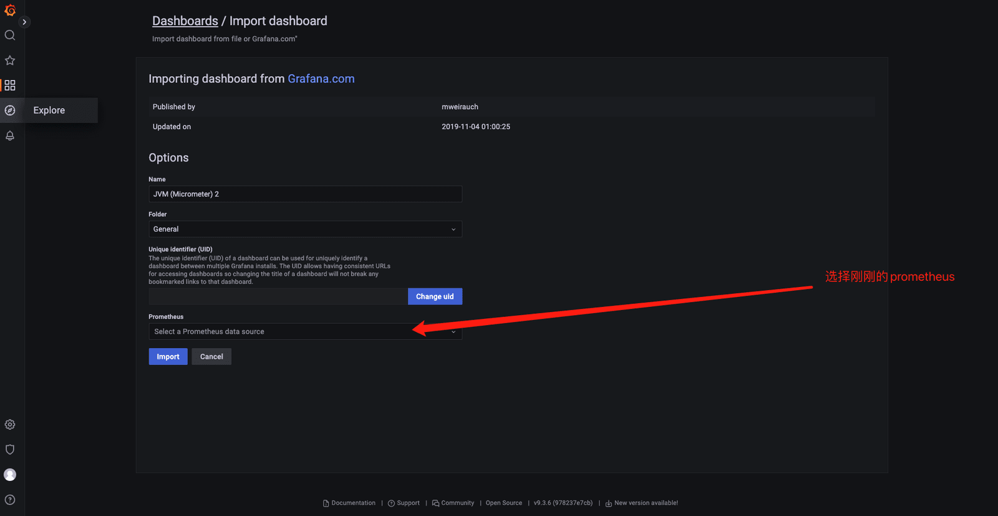This screenshot has width=998, height=516.
Task: Open the Grafana.com link in heading
Action: [321, 79]
